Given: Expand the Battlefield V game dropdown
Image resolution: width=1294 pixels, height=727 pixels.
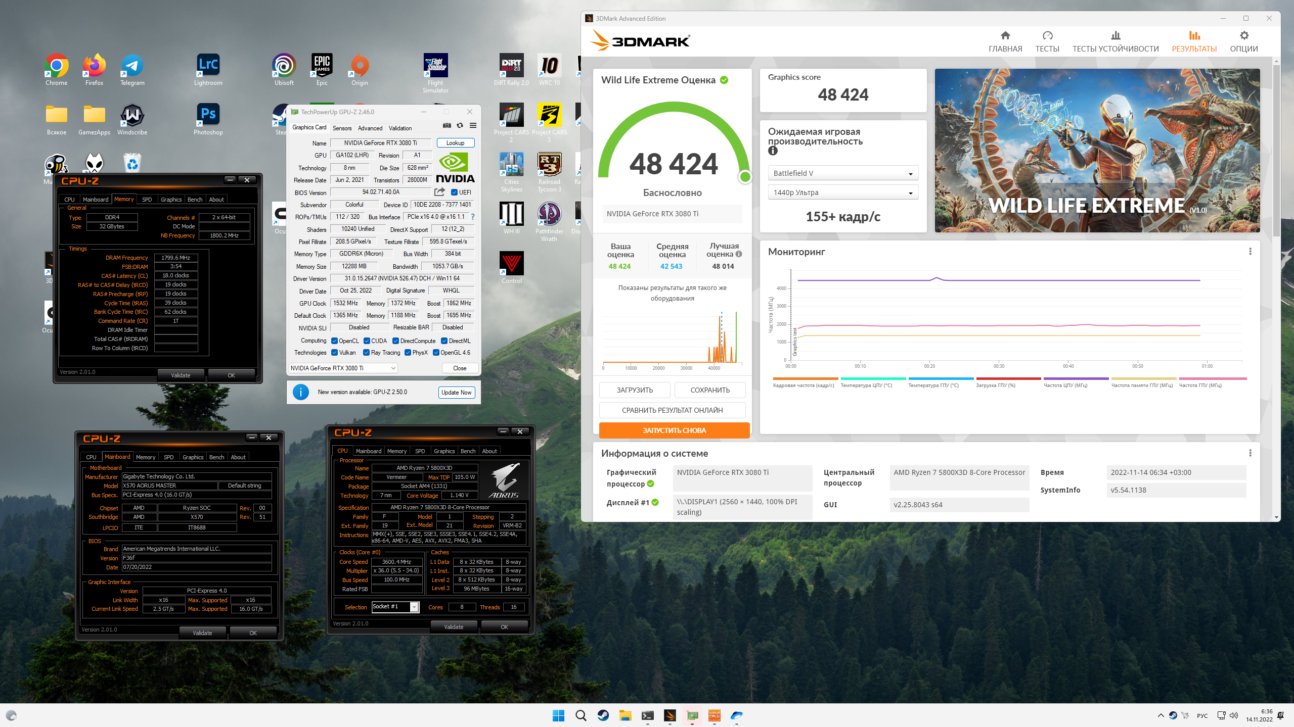Looking at the screenshot, I should pyautogui.click(x=843, y=173).
